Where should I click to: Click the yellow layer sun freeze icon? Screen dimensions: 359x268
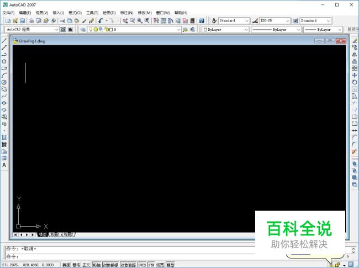point(96,29)
